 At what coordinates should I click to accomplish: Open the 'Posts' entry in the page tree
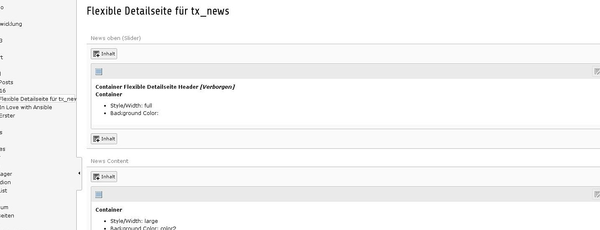point(7,82)
